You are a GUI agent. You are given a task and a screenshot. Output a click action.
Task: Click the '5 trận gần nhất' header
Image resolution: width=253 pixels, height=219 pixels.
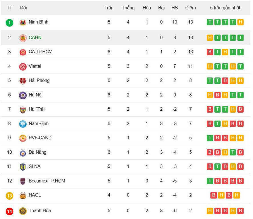(225, 8)
